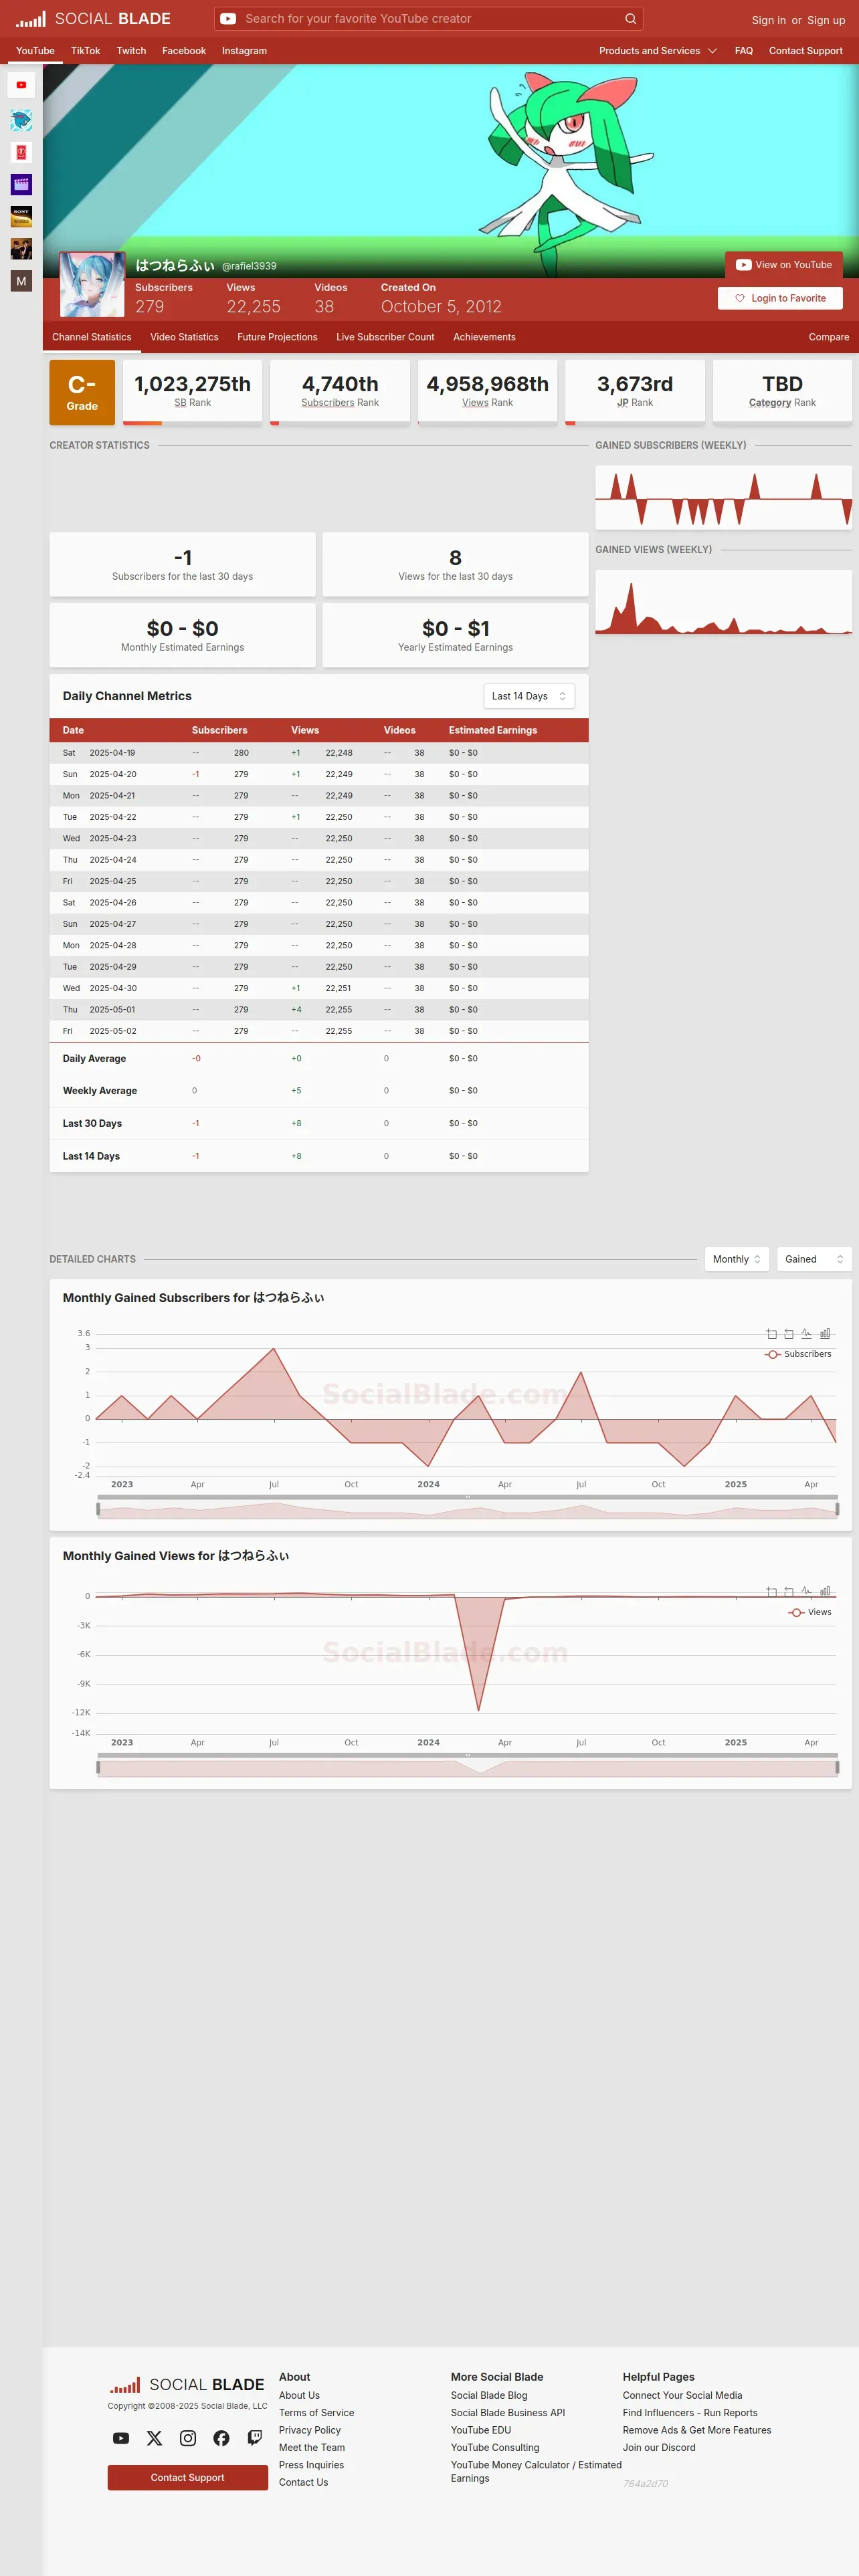Viewport: 859px width, 2576px height.
Task: Open the purple clapperboard sidebar channel
Action: 21,184
